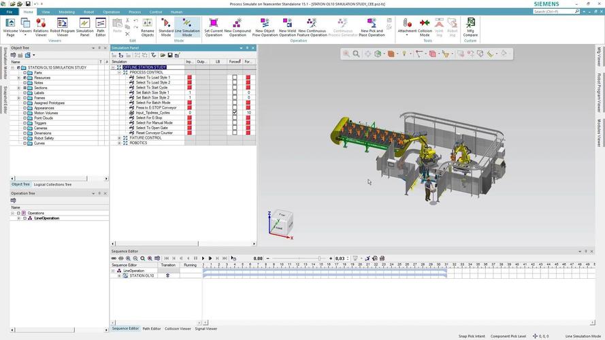Click Component Pick Level in status bar

click(508, 336)
